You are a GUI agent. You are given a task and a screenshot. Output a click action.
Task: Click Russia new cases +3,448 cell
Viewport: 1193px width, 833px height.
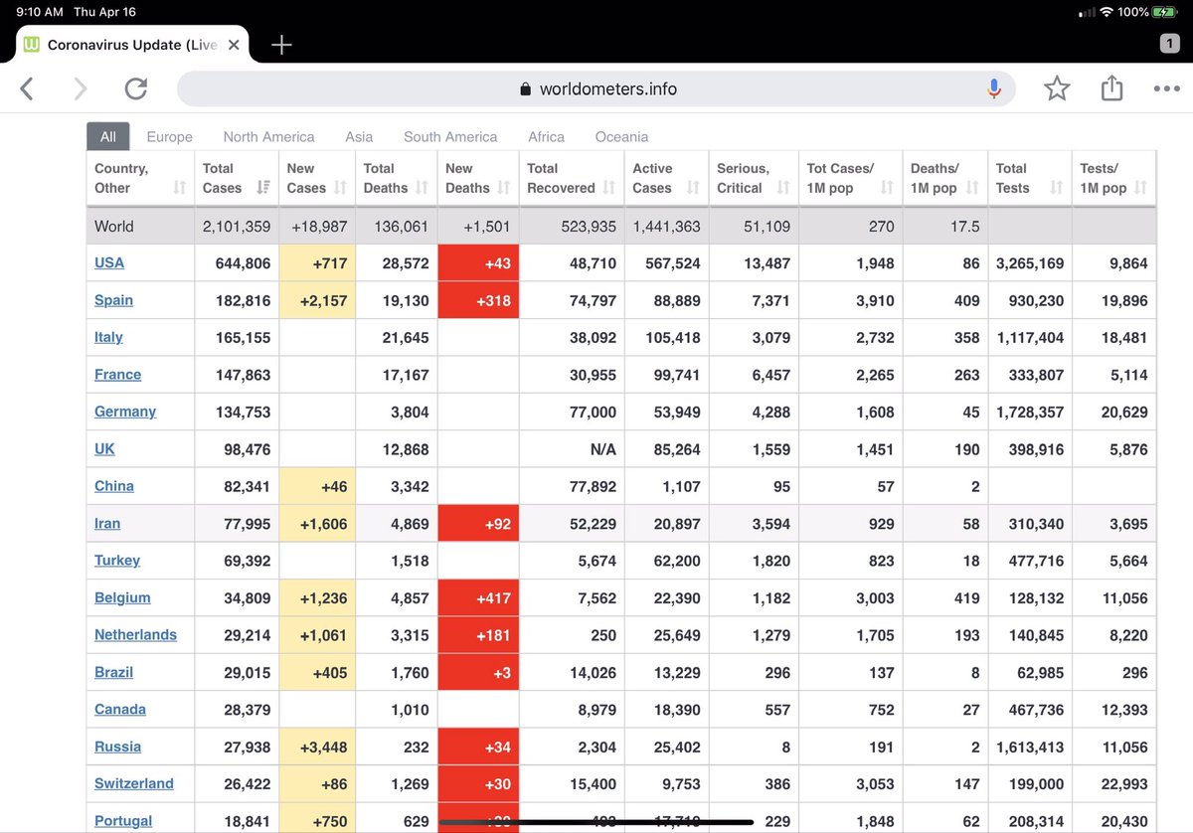pyautogui.click(x=317, y=747)
